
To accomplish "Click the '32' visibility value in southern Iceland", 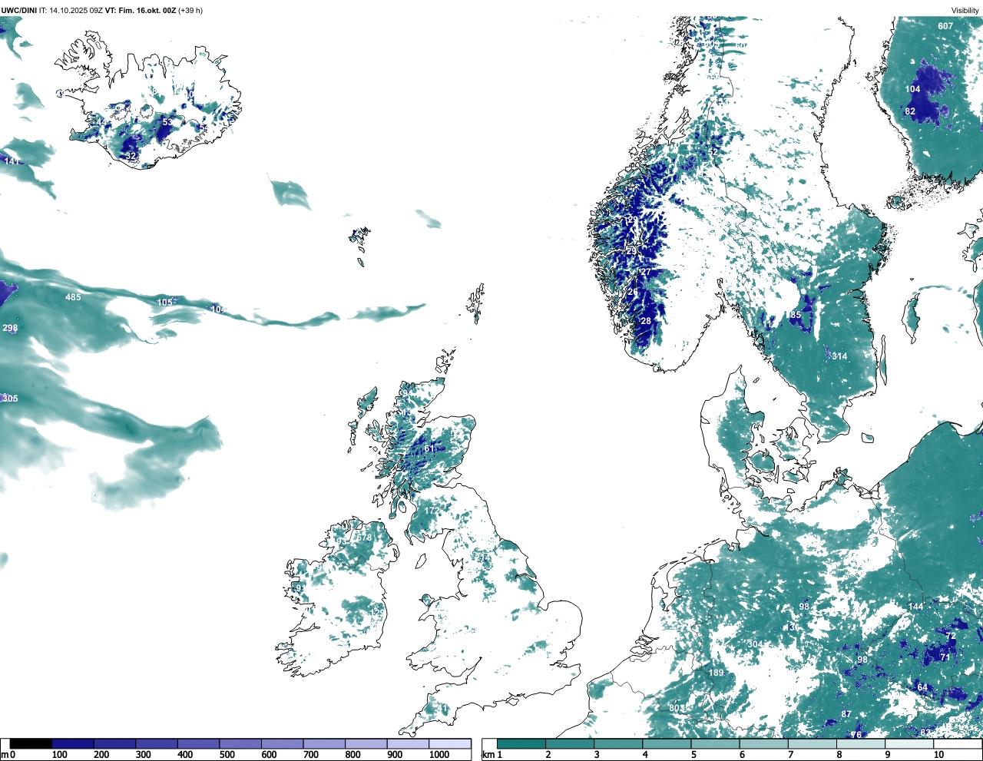I will point(131,156).
